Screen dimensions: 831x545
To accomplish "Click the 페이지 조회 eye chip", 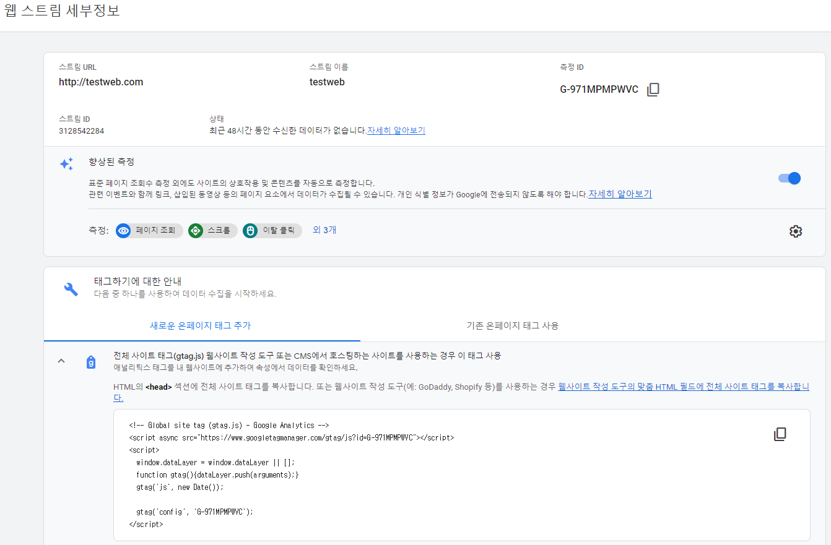I will pos(149,231).
